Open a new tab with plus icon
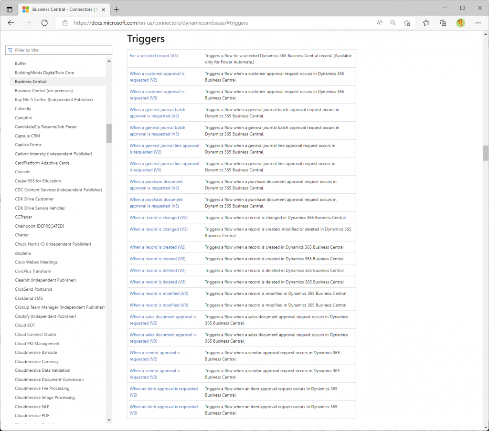The height and width of the screenshot is (431, 489). (117, 10)
